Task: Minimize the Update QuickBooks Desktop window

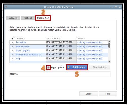Action: pyautogui.click(x=112, y=8)
